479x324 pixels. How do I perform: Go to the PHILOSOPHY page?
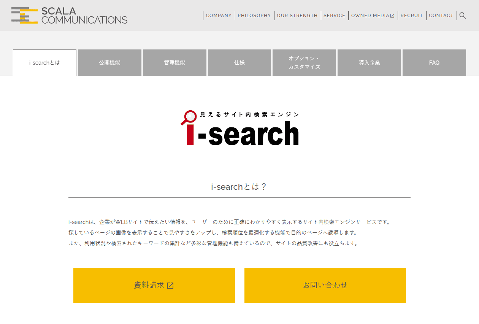(254, 16)
